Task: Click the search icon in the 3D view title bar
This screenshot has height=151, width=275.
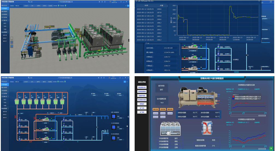Action: pyautogui.click(x=29, y=2)
